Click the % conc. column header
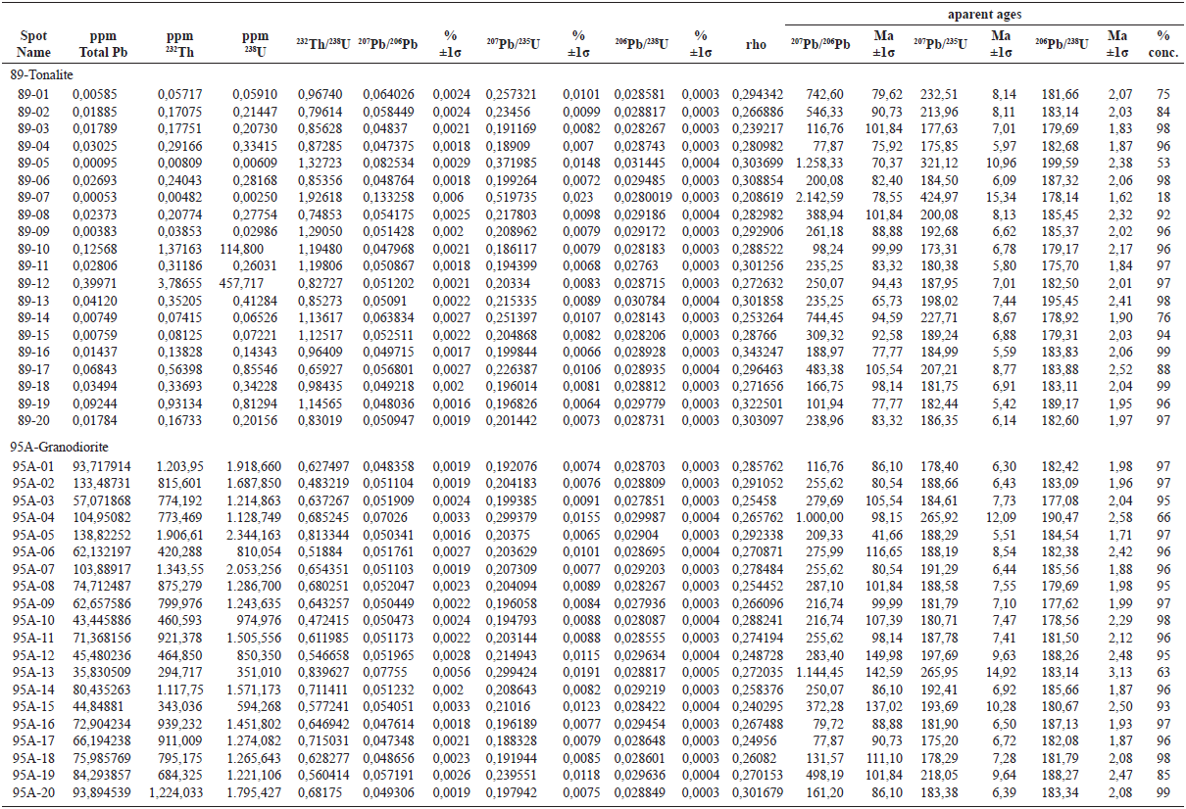 1162,44
